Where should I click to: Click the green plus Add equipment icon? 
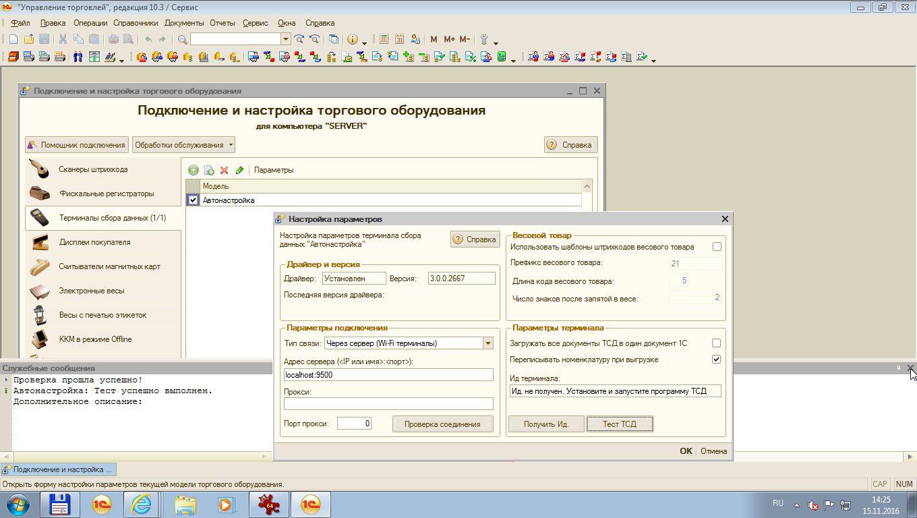[x=194, y=170]
